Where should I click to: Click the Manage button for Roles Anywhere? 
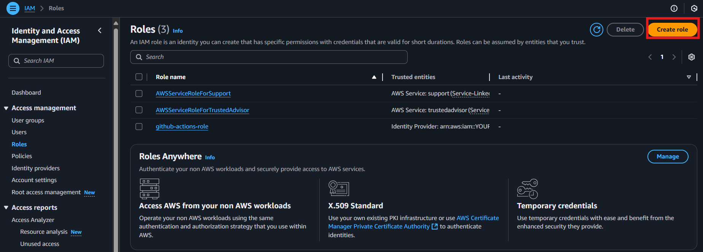click(x=668, y=157)
